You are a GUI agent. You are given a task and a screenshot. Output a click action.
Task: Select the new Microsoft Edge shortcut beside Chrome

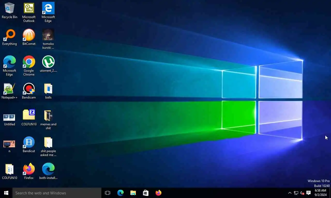coord(10,66)
